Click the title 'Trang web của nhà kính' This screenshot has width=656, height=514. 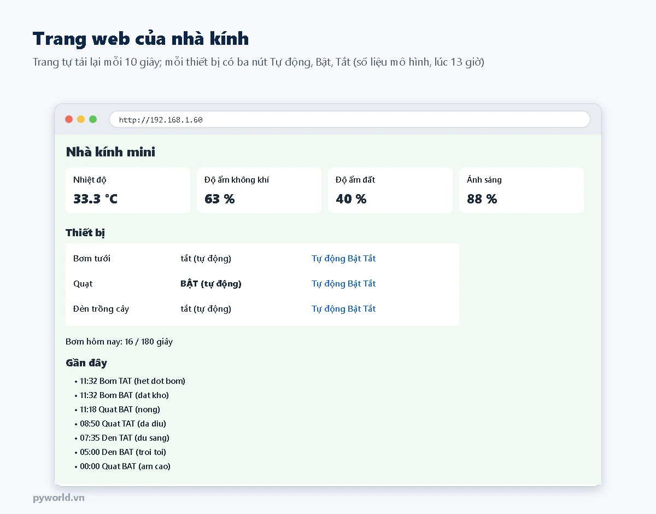click(x=140, y=39)
